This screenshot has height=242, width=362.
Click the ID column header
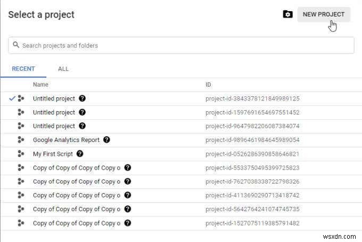point(209,85)
